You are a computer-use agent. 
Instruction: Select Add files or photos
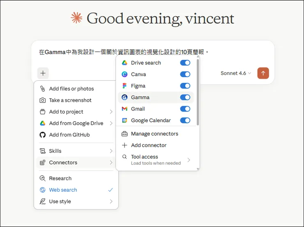tap(76, 89)
